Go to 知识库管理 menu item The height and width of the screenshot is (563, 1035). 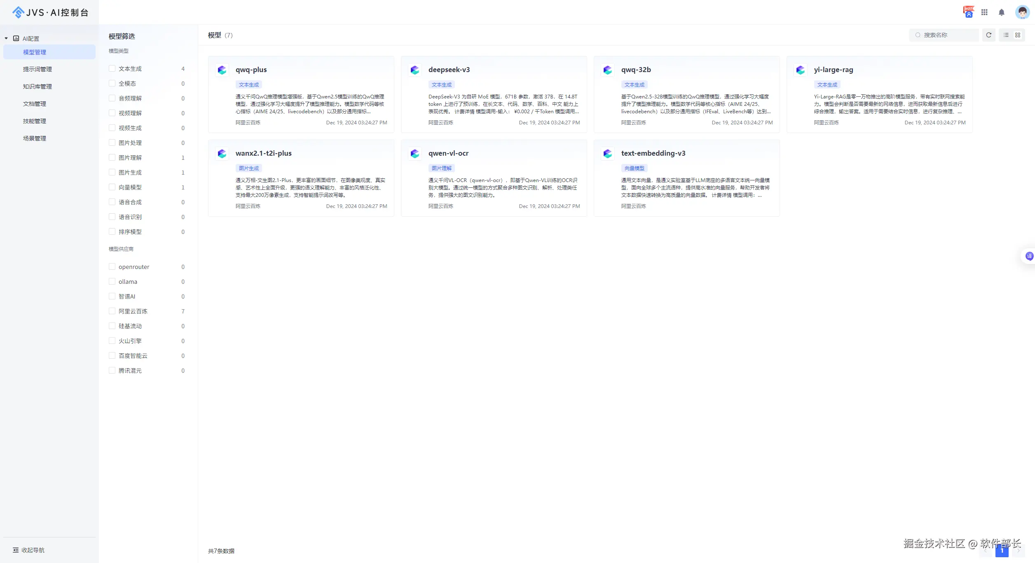pos(37,86)
